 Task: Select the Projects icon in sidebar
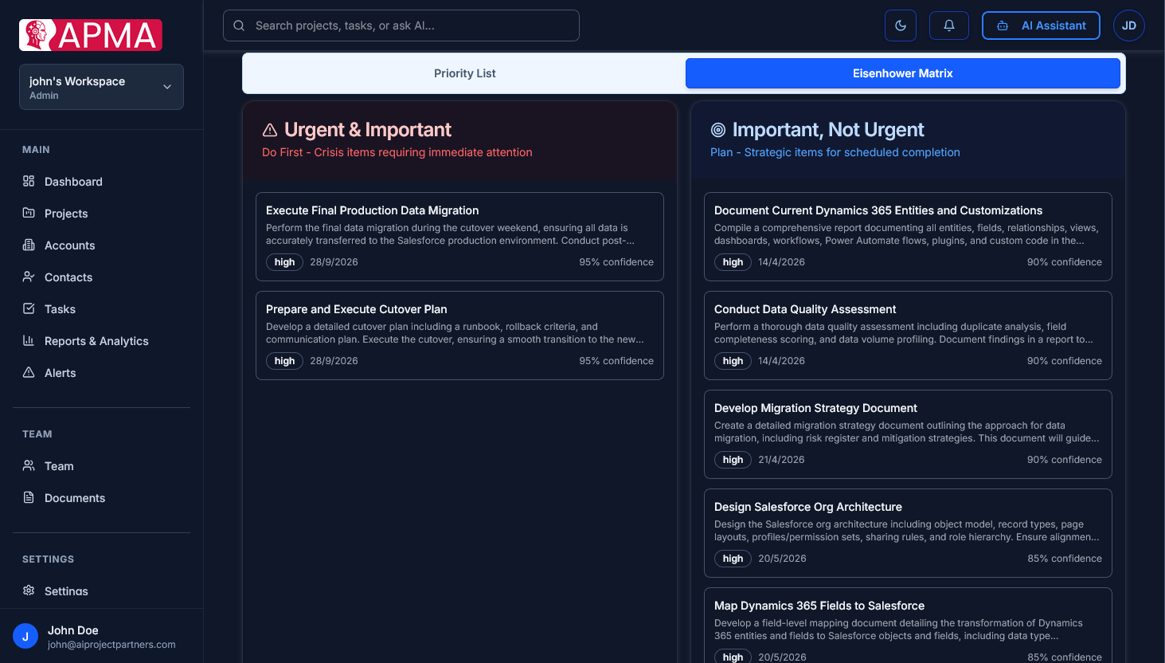click(x=27, y=213)
